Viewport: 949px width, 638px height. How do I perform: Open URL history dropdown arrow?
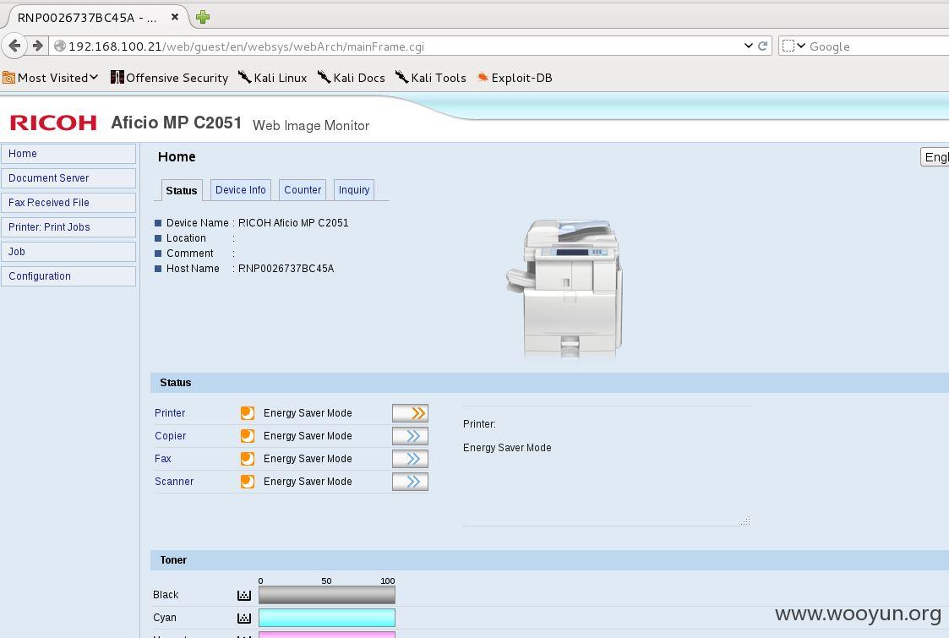pos(749,46)
